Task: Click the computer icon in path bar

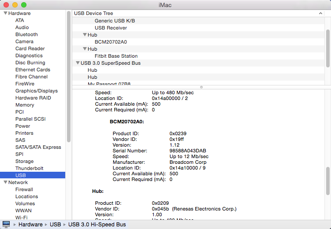Action: click(6, 224)
